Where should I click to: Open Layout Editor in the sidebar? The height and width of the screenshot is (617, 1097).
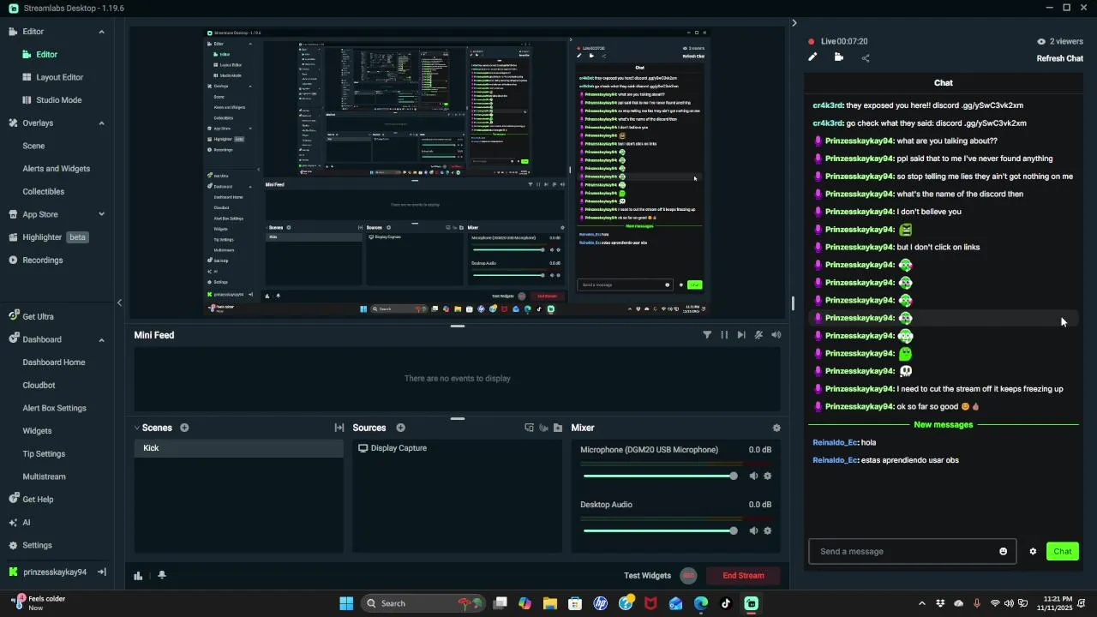tap(59, 77)
